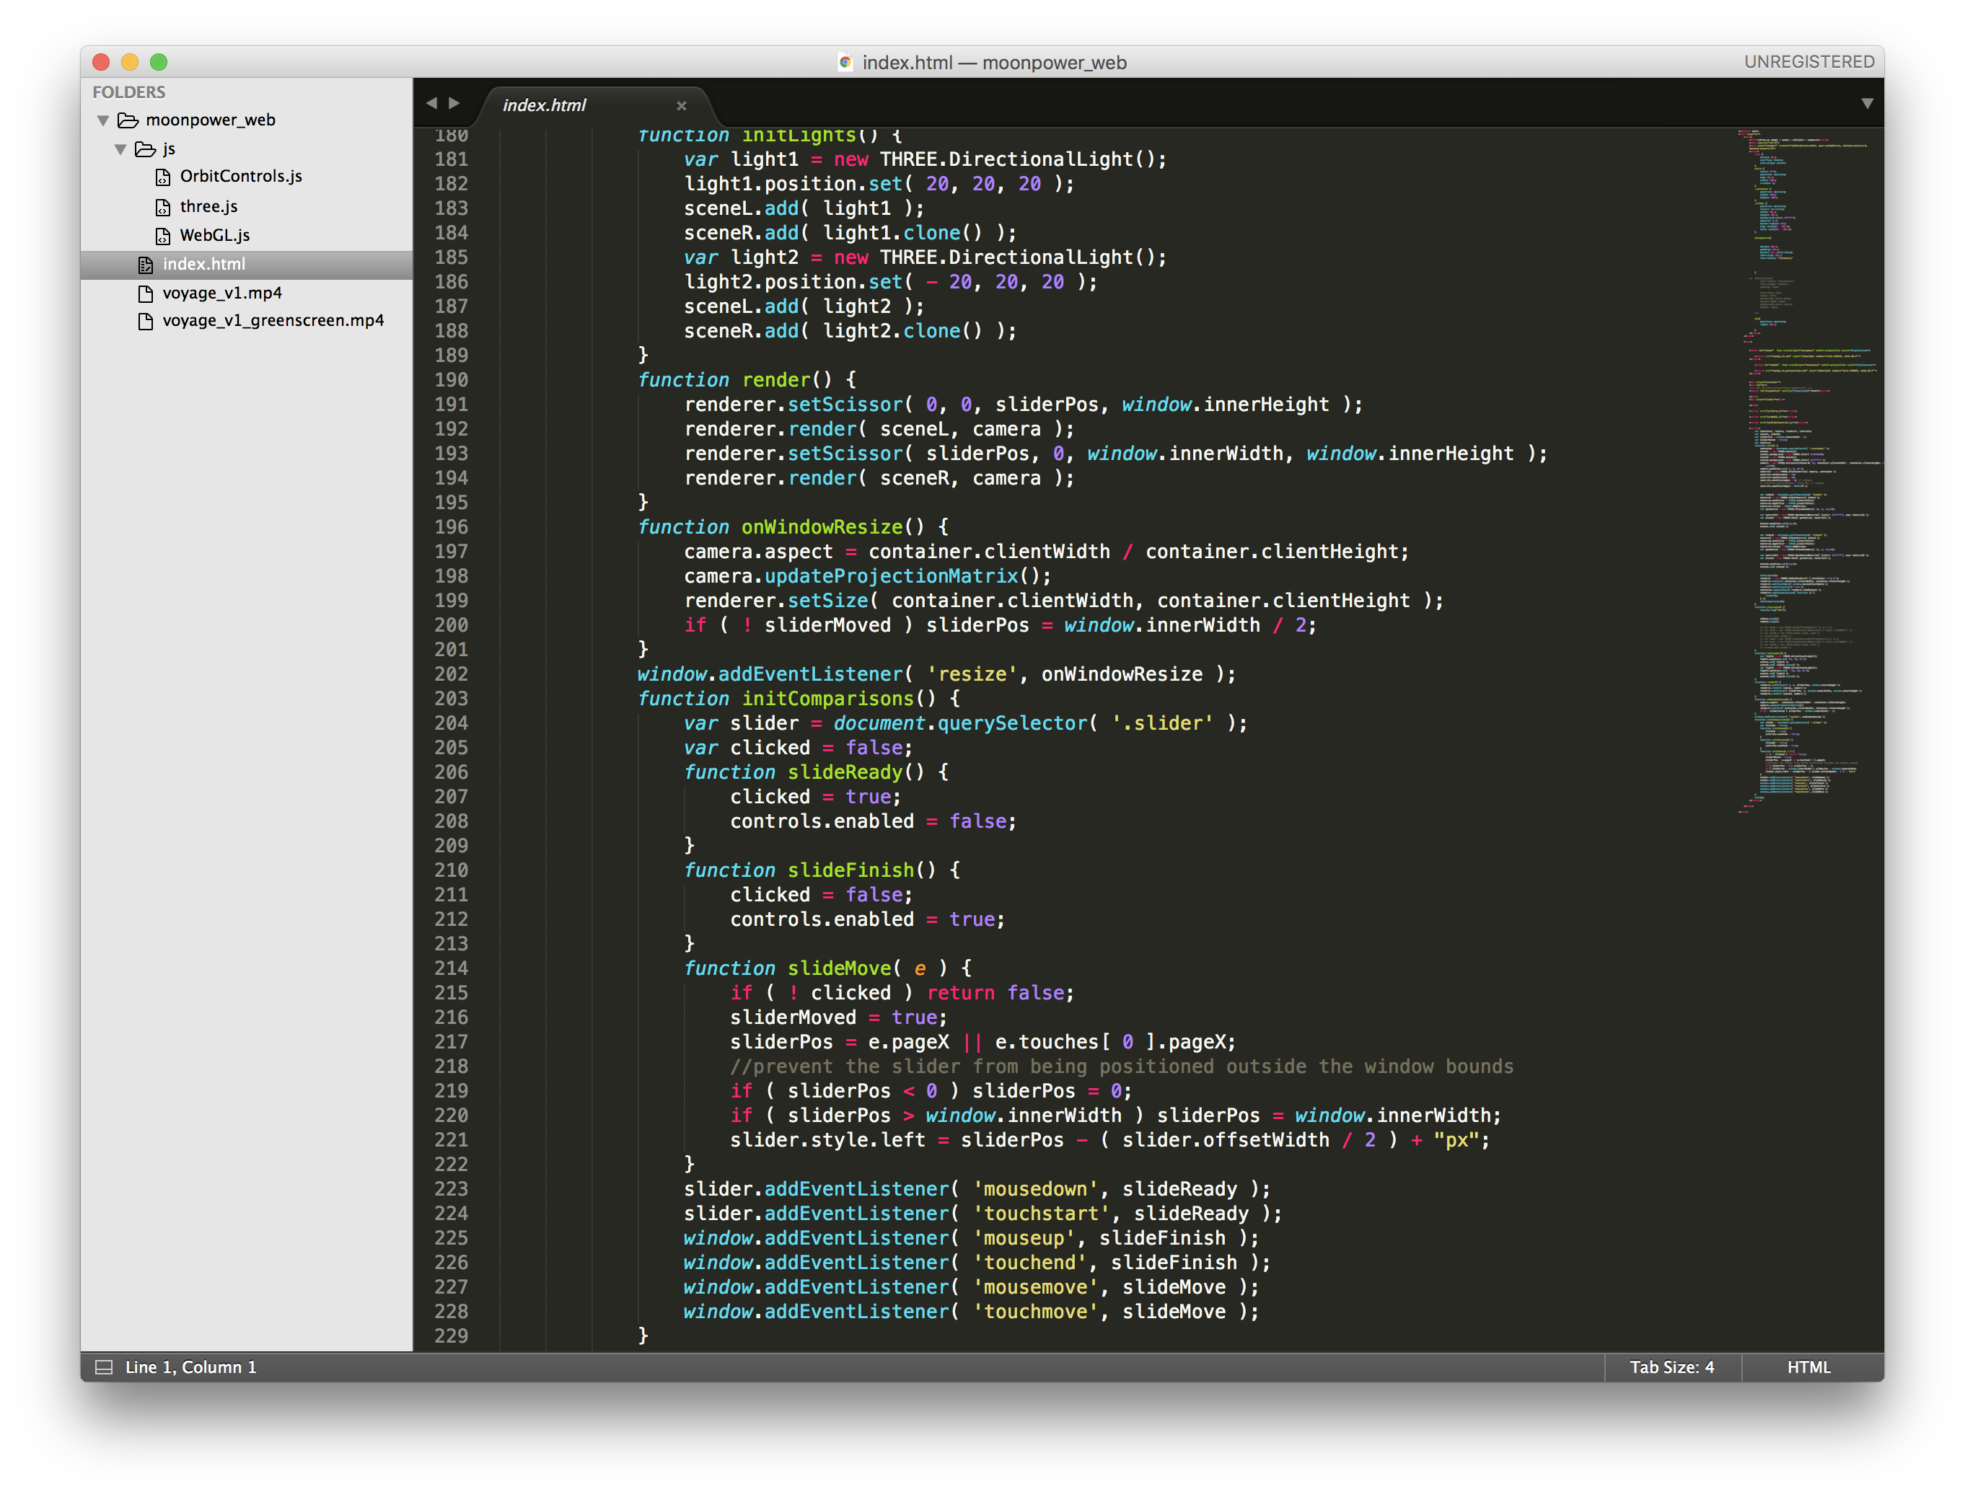Click the back navigation arrow above editor
Image resolution: width=1965 pixels, height=1497 pixels.
tap(432, 103)
